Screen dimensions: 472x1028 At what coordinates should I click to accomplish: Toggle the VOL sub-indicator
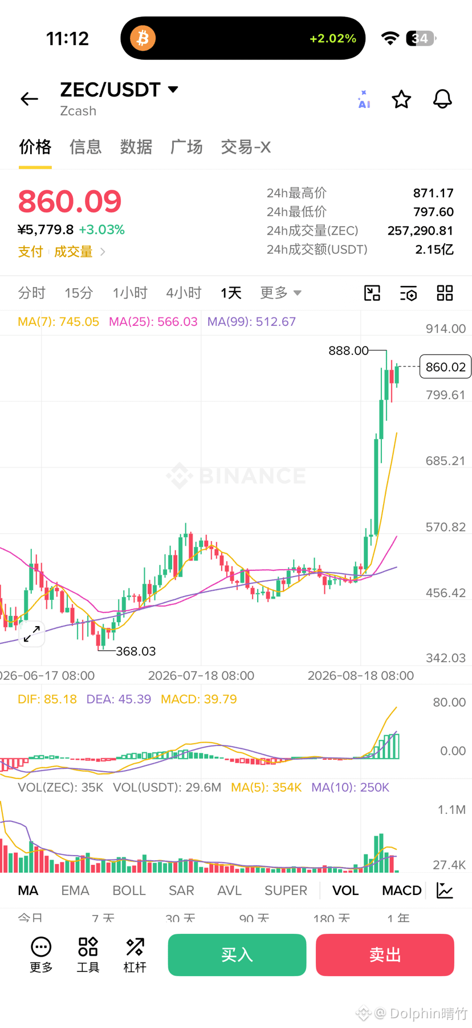pos(345,890)
